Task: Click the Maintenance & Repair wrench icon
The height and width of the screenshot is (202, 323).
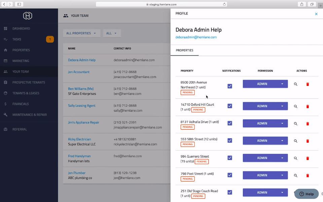Action: tap(6, 114)
